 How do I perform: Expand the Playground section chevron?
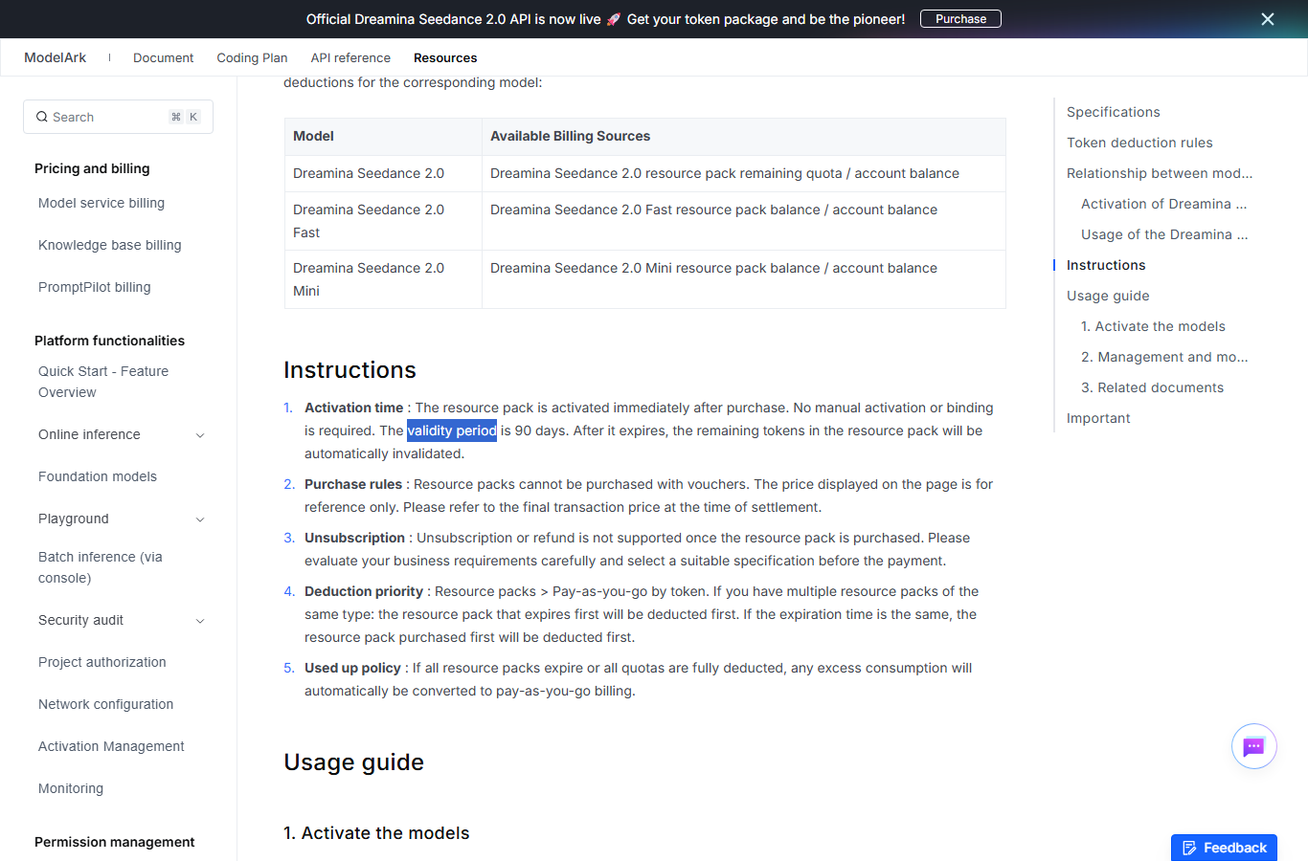[x=200, y=519]
